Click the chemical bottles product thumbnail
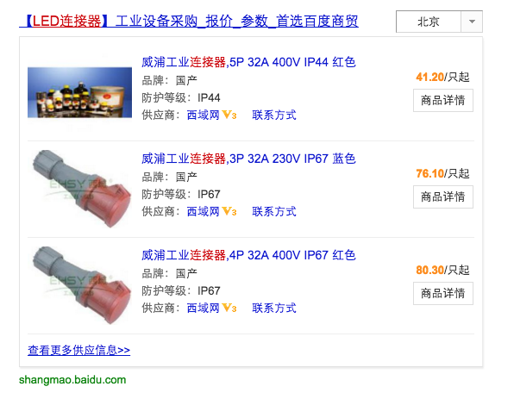Screen dimensions: 514x399 coord(79,92)
